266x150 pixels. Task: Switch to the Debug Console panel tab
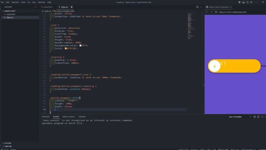click(69, 117)
